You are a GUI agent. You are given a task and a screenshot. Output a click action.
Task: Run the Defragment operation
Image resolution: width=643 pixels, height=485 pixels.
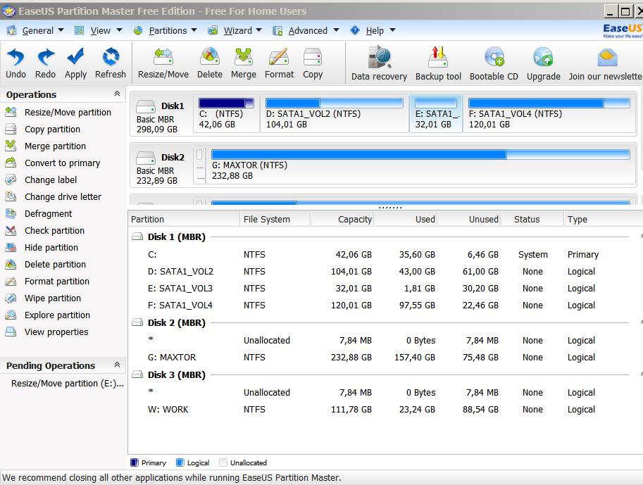tap(39, 213)
